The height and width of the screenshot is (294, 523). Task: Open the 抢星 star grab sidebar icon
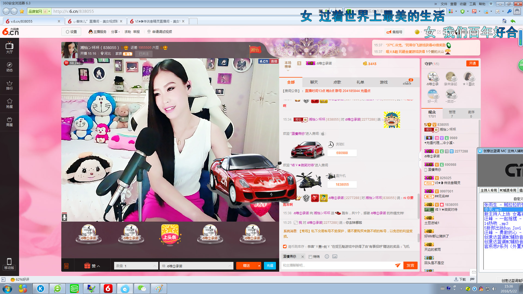pyautogui.click(x=10, y=103)
